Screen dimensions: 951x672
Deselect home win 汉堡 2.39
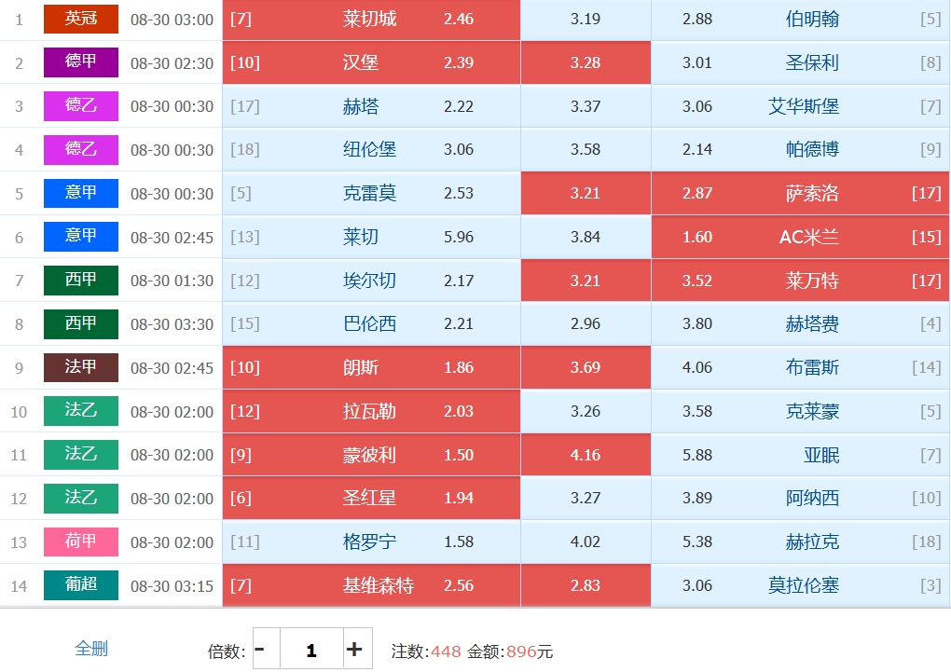click(x=371, y=62)
